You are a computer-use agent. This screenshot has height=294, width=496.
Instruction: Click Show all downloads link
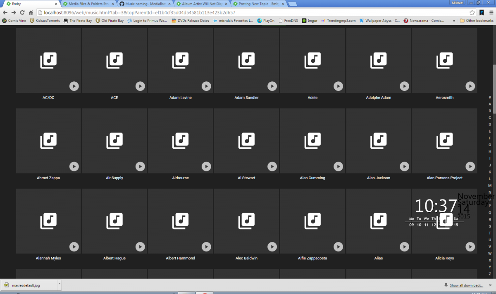point(466,285)
